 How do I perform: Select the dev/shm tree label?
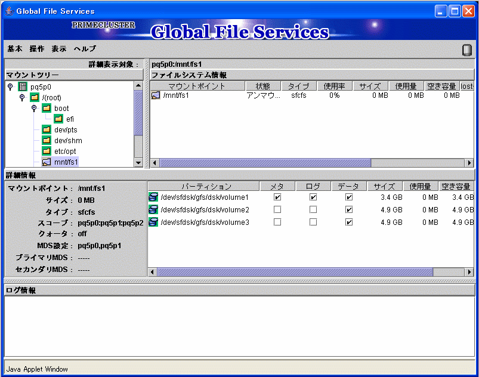(68, 141)
